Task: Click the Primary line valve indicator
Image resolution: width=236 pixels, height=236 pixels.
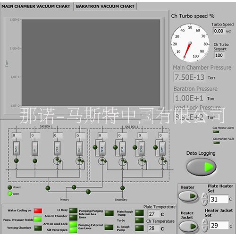Action: [74, 187]
